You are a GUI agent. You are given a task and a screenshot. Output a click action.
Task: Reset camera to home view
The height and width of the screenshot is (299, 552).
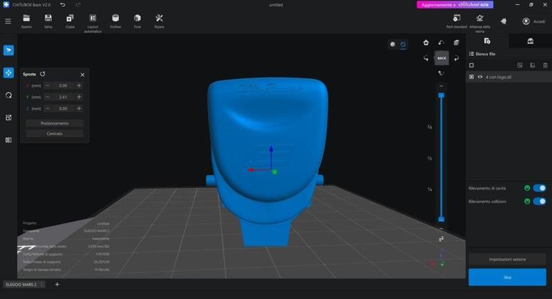tap(426, 43)
